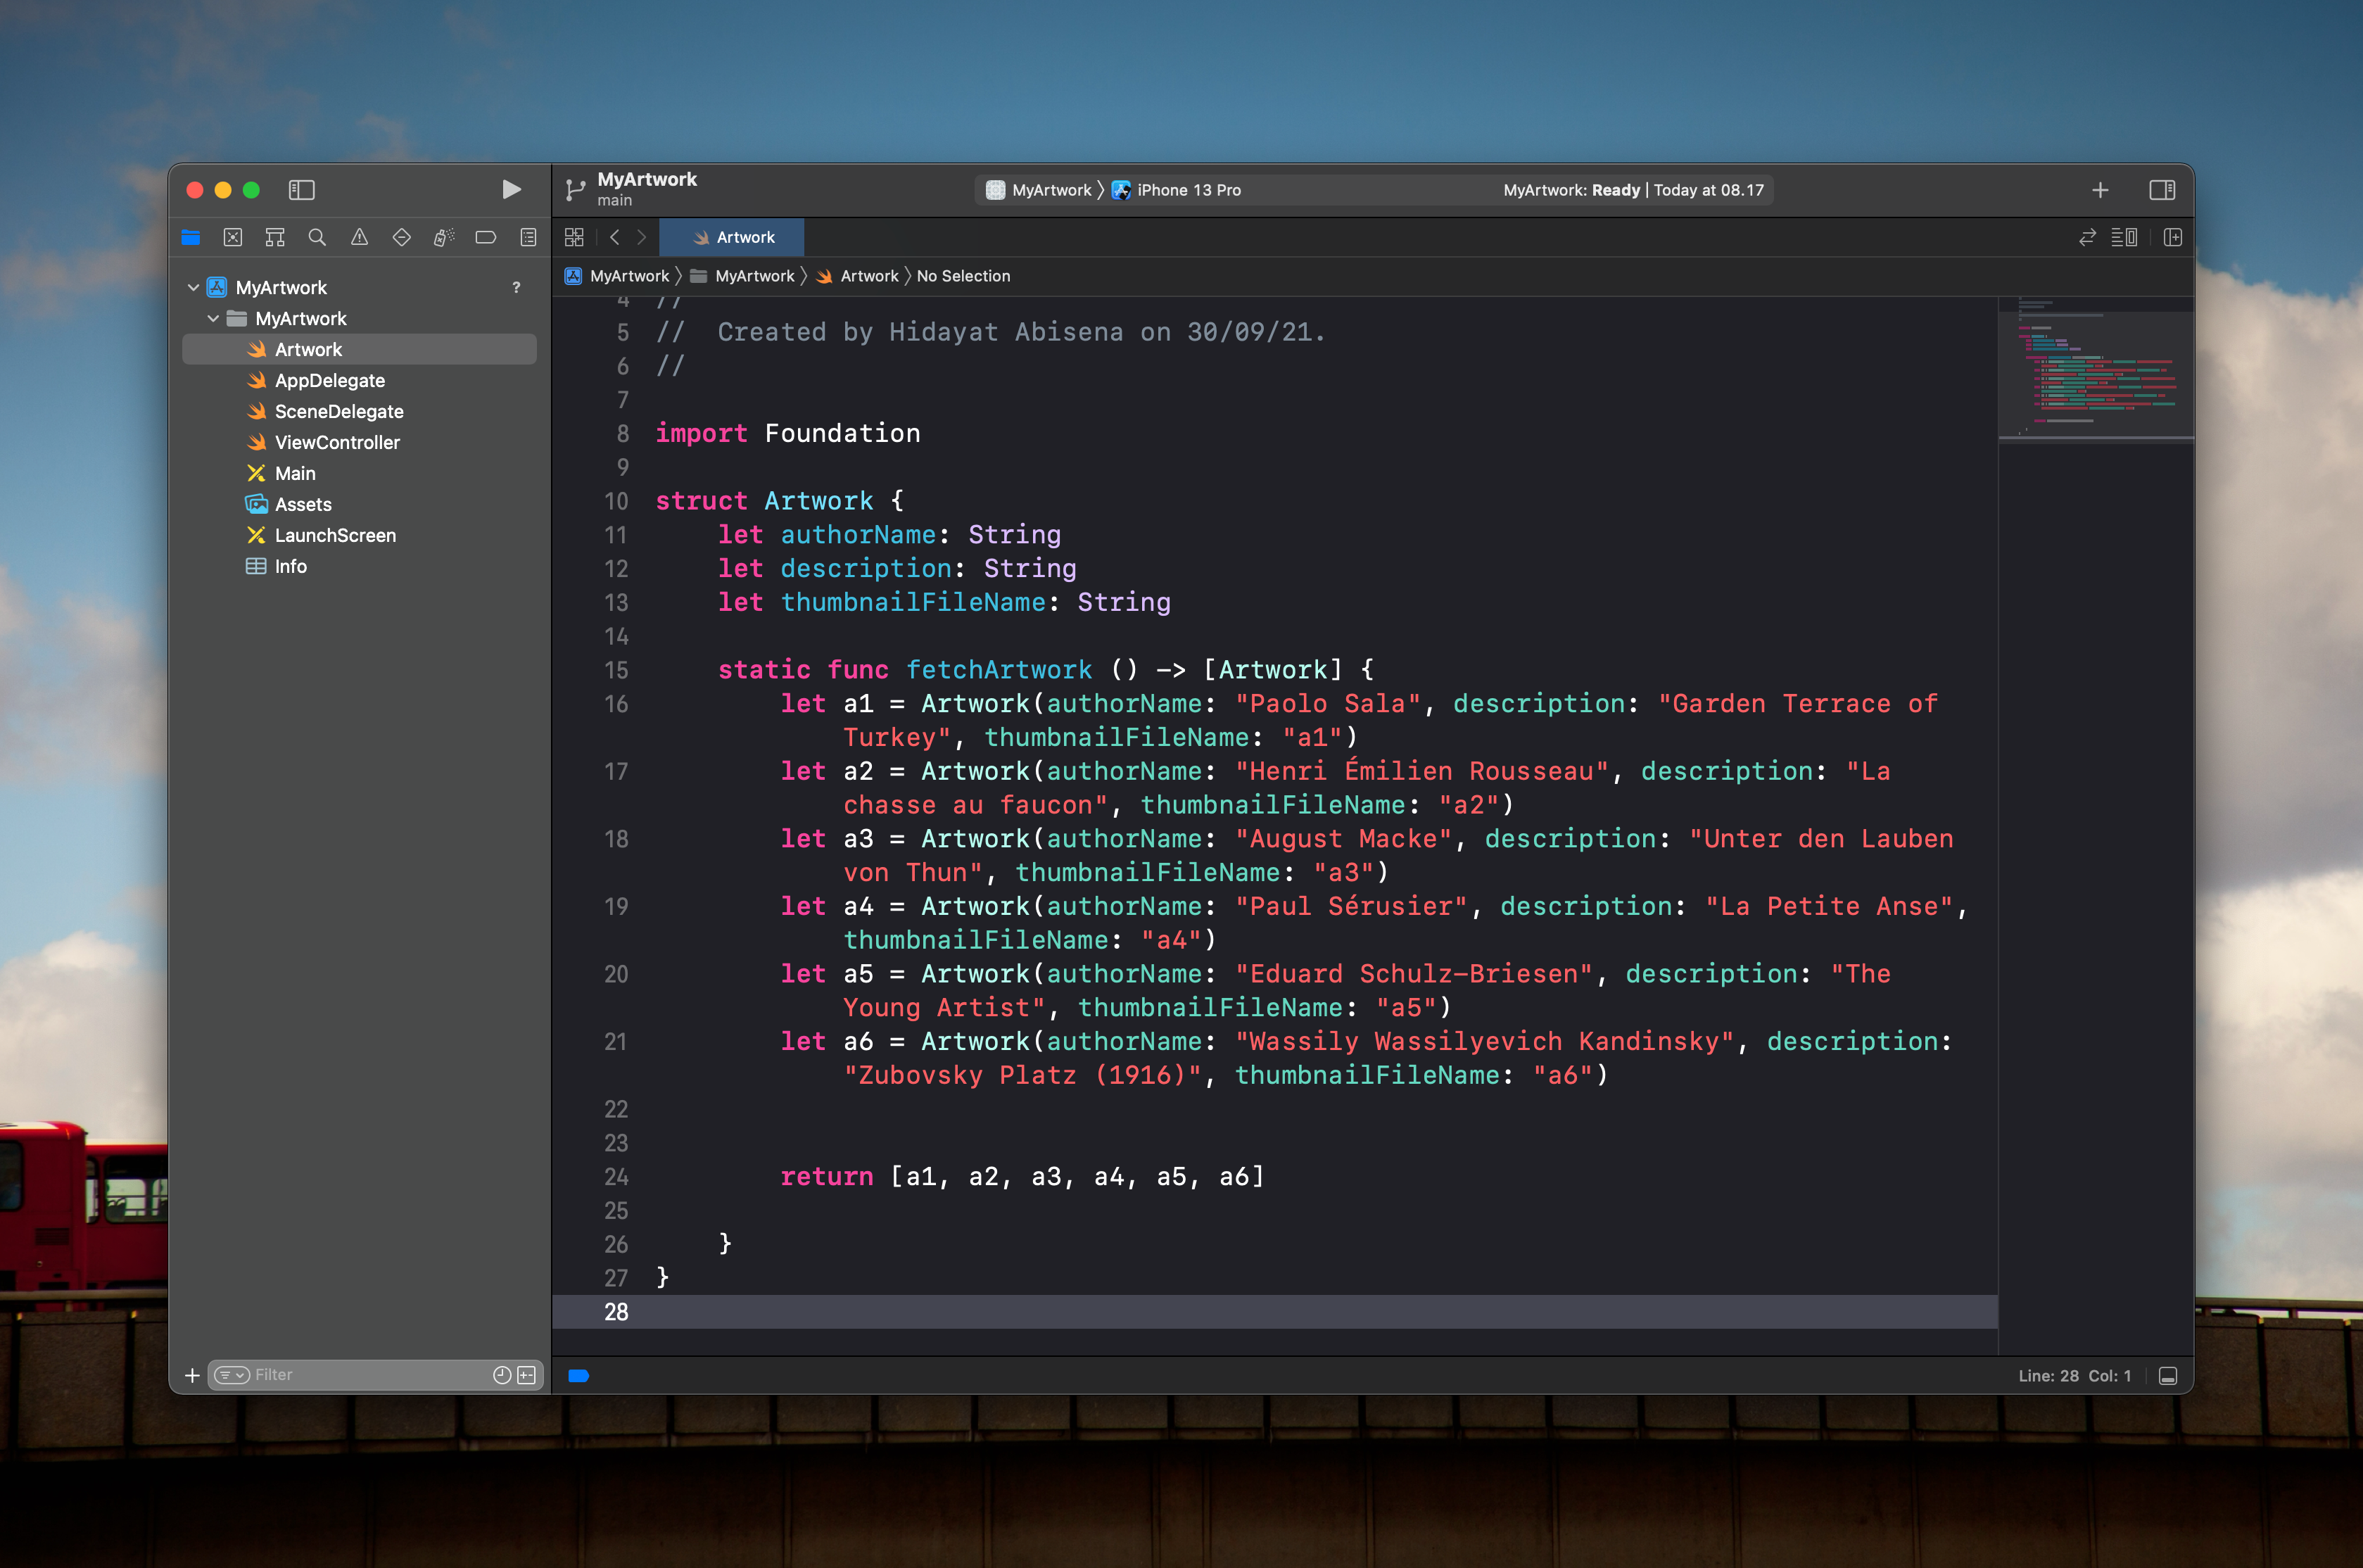
Task: Open the Report navigator
Action: (528, 237)
